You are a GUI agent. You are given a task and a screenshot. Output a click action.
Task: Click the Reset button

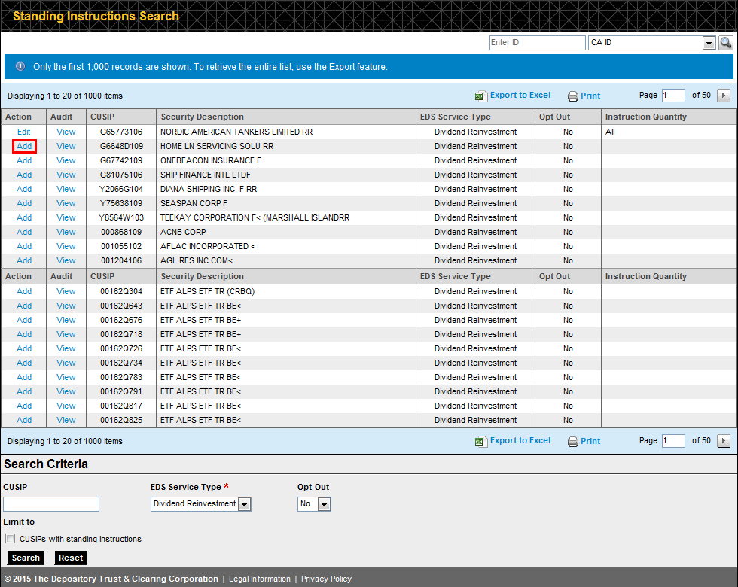pyautogui.click(x=70, y=558)
